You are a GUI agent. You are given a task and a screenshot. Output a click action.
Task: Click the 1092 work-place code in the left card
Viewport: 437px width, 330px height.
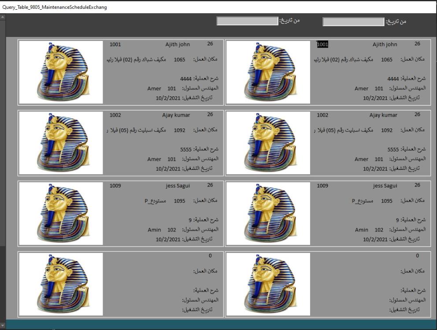tap(179, 130)
